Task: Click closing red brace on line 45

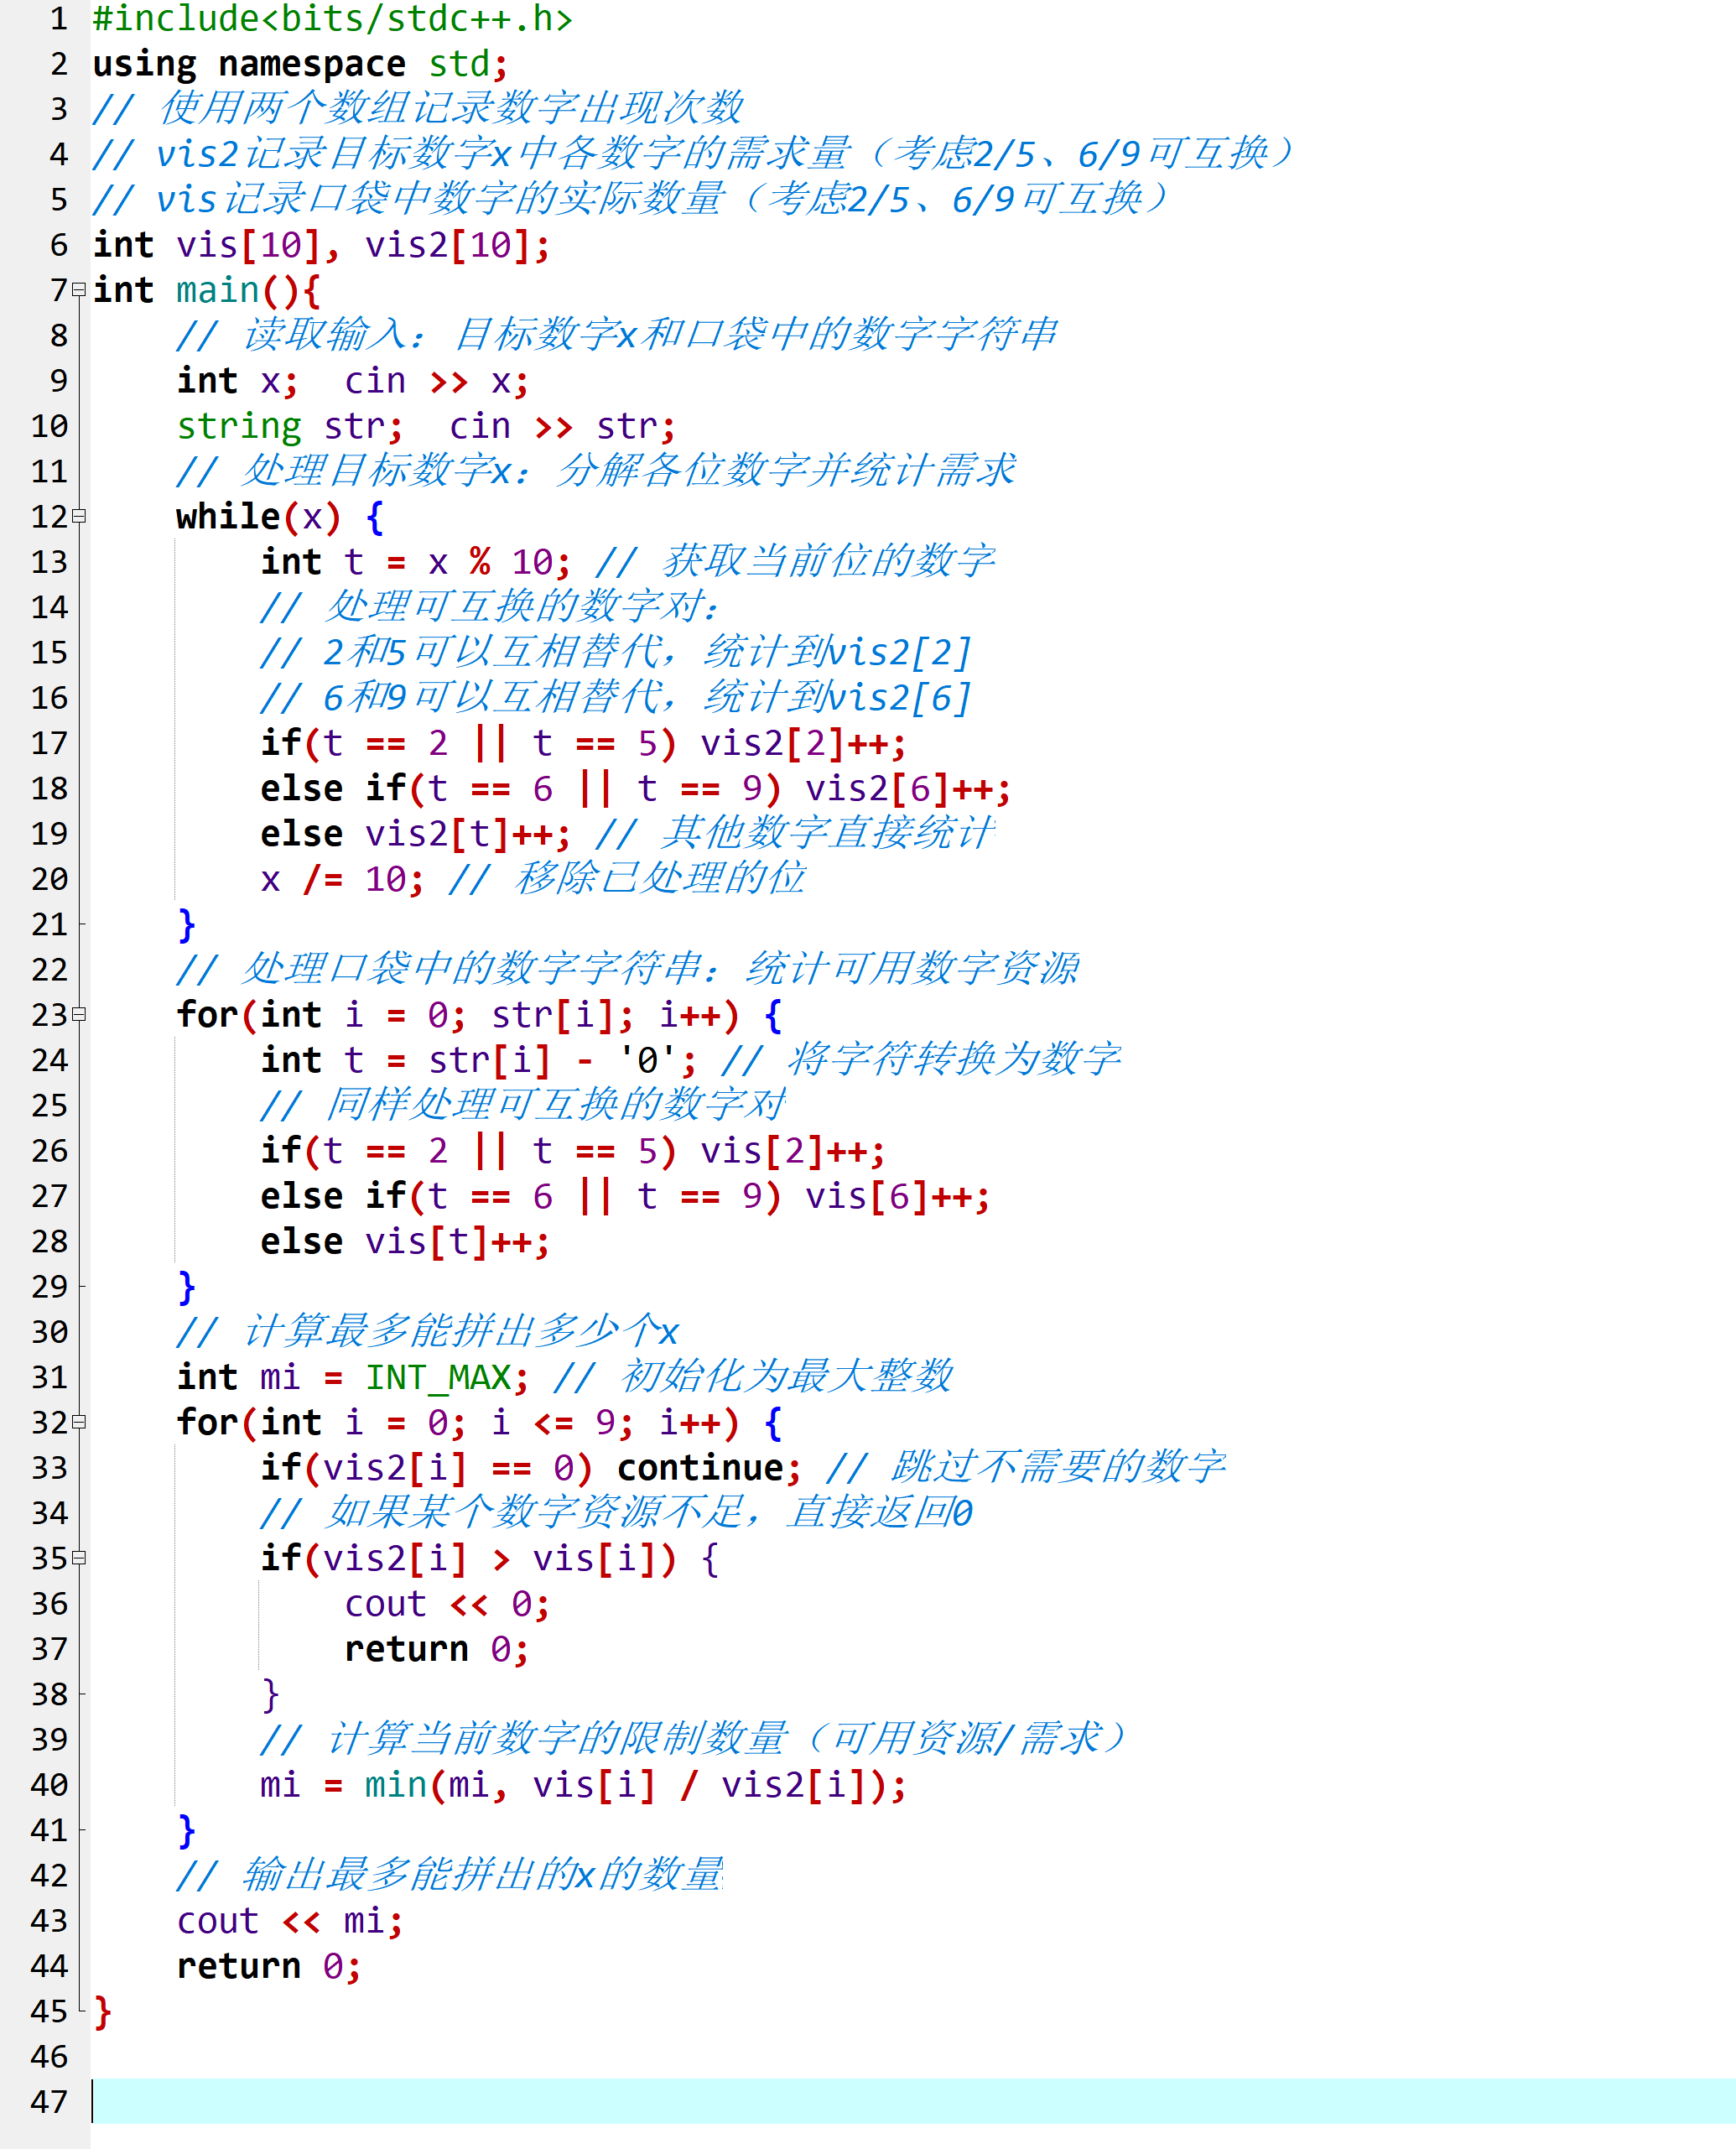Action: pyautogui.click(x=102, y=2011)
